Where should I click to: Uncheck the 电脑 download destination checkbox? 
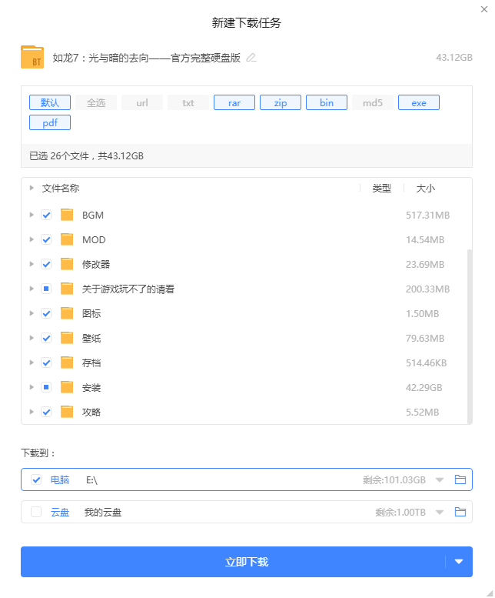(x=36, y=479)
